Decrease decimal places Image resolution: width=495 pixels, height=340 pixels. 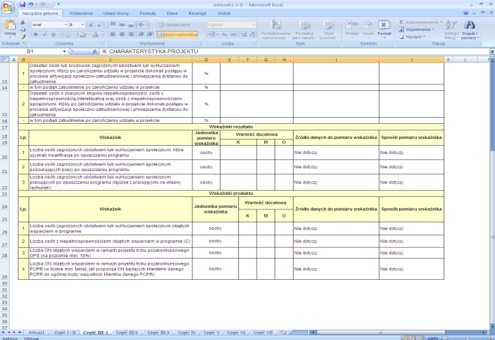[253, 34]
